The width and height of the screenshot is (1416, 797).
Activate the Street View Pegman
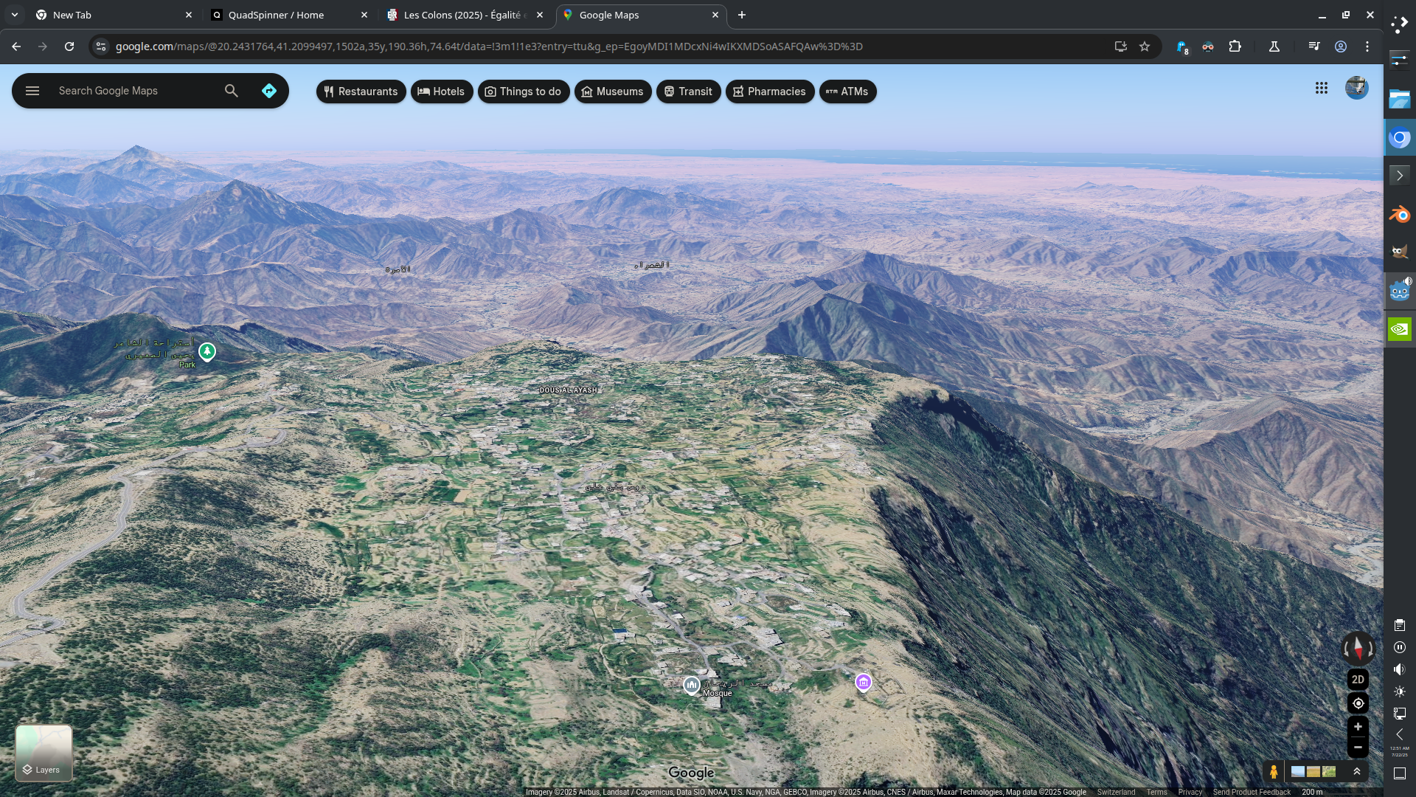coord(1274,772)
